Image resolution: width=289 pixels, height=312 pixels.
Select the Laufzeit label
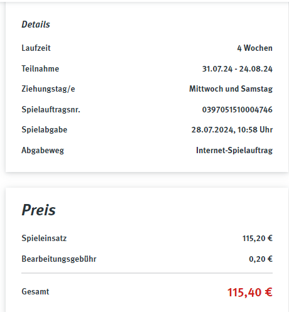click(x=36, y=48)
